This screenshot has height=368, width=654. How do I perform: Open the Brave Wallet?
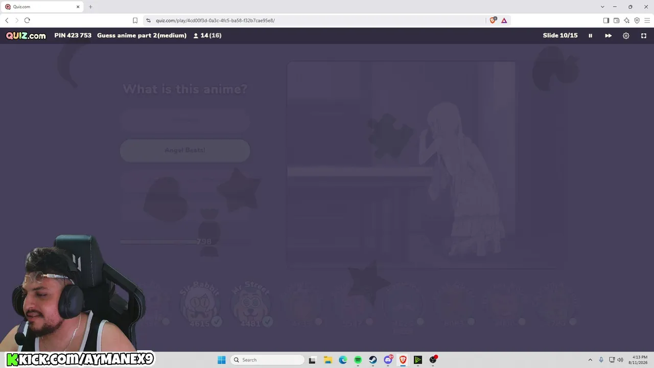coord(616,20)
